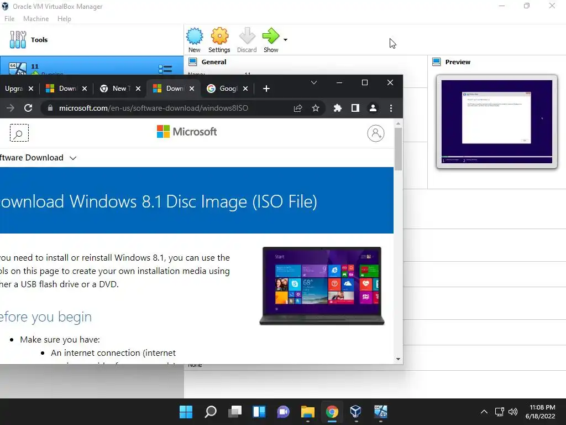Bookmark this page with the star icon

click(x=316, y=108)
